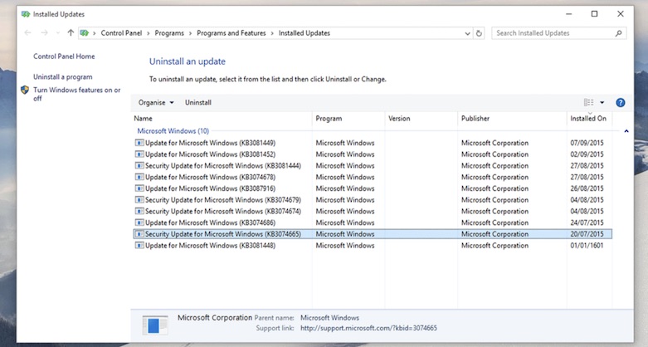Click the 01/01/1601 installed date
The image size is (648, 347).
pyautogui.click(x=587, y=245)
